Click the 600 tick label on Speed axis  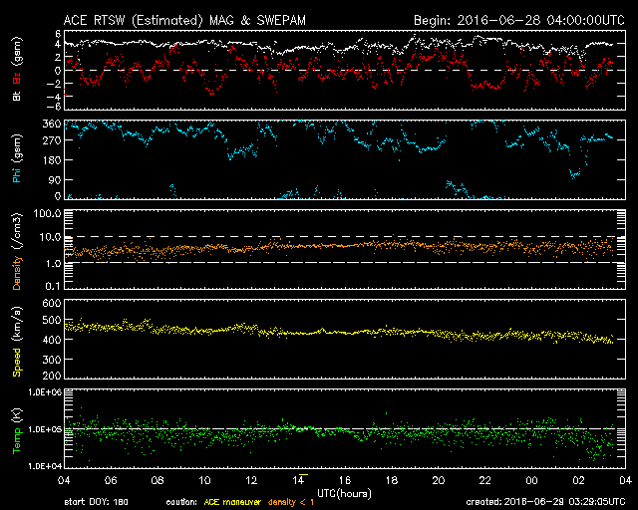(x=52, y=302)
